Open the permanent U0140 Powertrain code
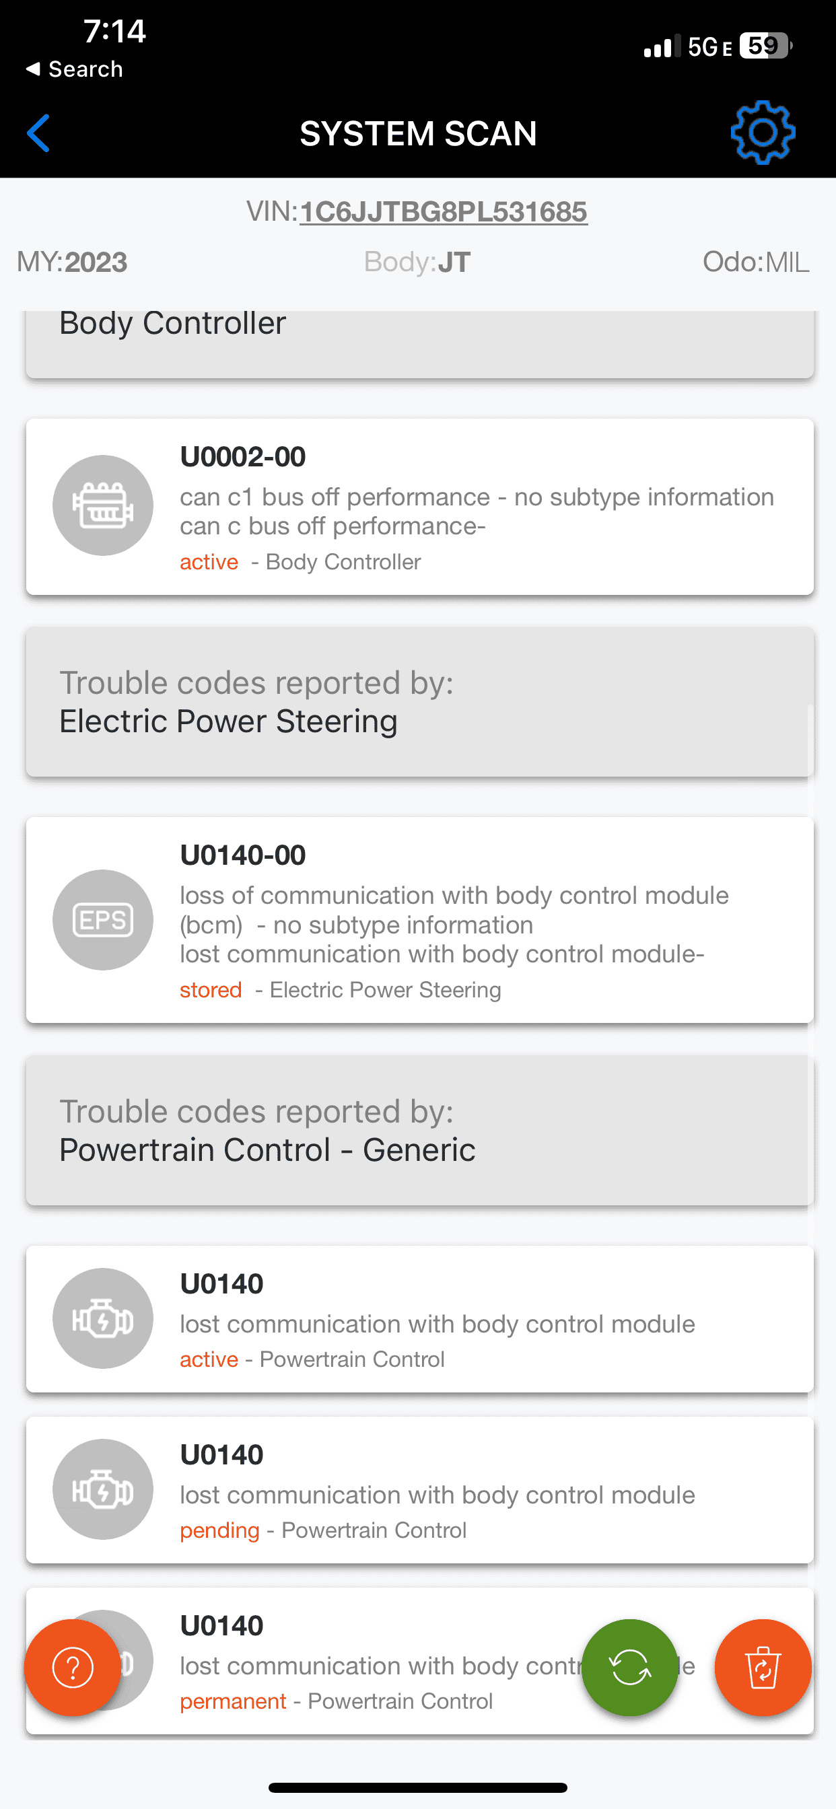The height and width of the screenshot is (1809, 836). [419, 1661]
